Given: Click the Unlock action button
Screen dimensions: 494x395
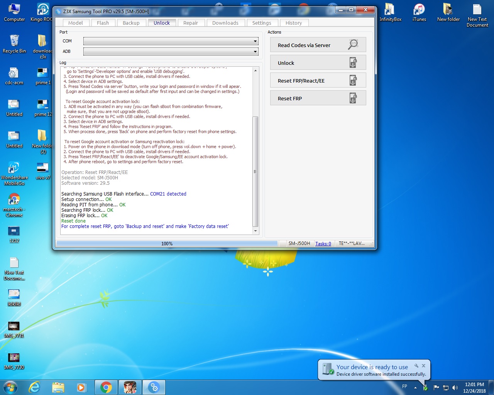Looking at the screenshot, I should click(x=318, y=63).
